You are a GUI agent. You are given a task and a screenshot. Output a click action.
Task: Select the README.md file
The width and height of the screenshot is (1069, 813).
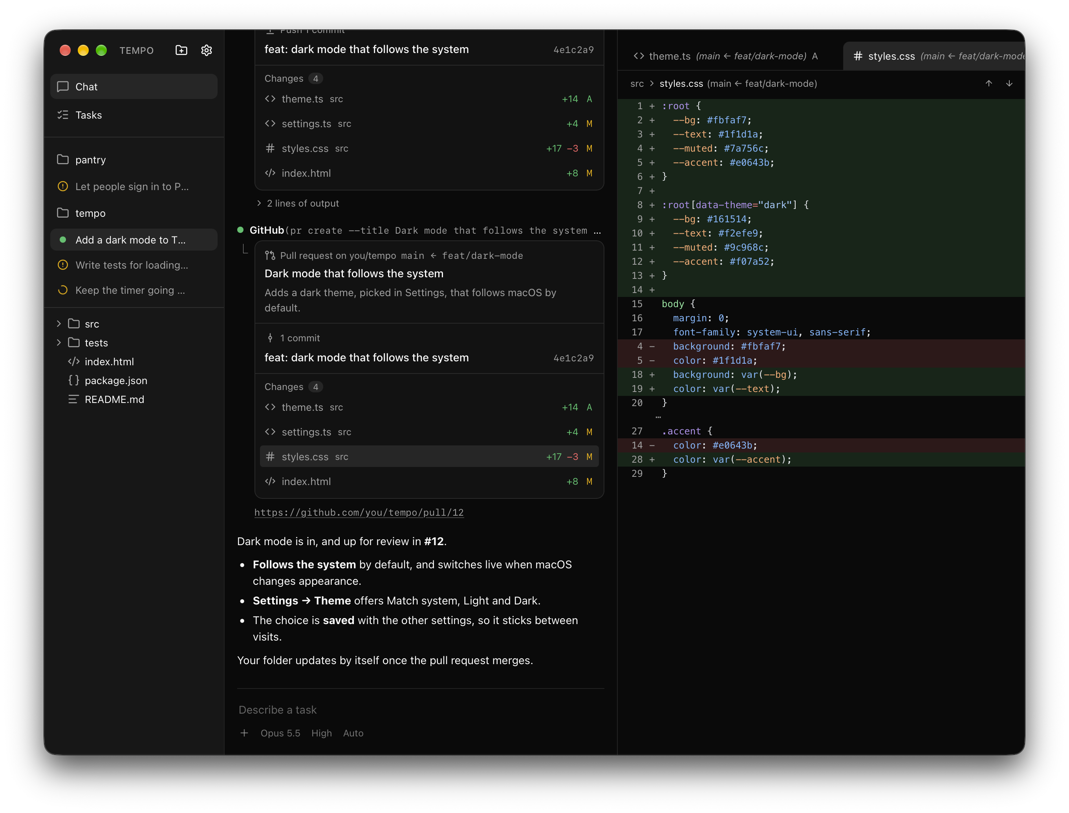point(134,399)
